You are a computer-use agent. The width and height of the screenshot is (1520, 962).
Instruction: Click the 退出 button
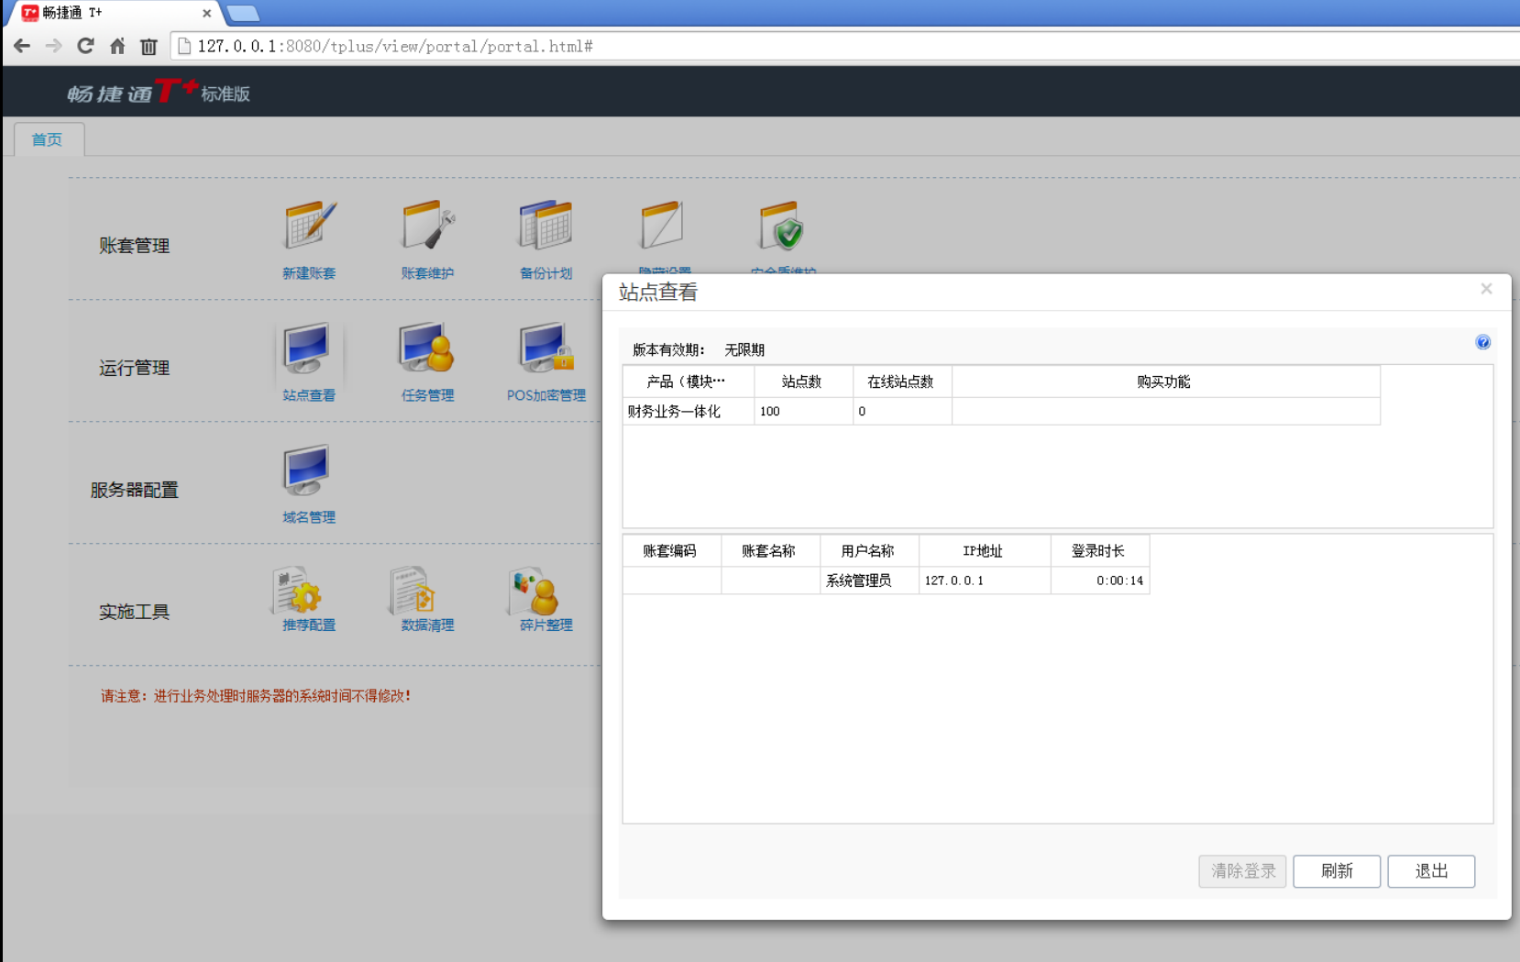1430,871
